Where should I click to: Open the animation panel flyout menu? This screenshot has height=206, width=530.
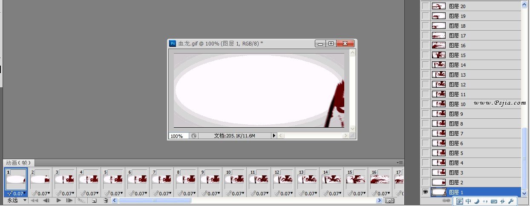(400, 163)
